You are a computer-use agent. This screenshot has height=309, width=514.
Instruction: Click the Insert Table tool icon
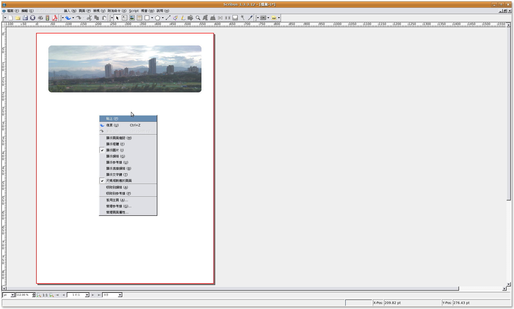(x=139, y=18)
